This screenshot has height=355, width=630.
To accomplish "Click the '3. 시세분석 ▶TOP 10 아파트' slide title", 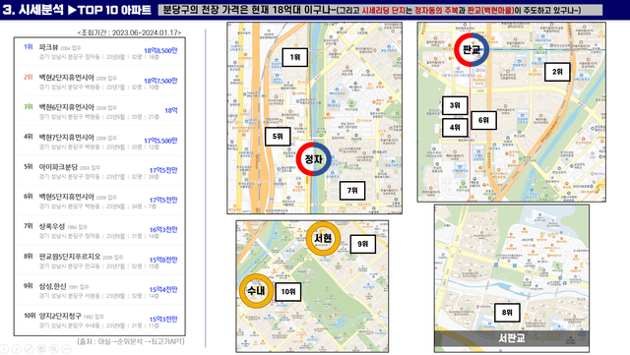I will pyautogui.click(x=77, y=10).
